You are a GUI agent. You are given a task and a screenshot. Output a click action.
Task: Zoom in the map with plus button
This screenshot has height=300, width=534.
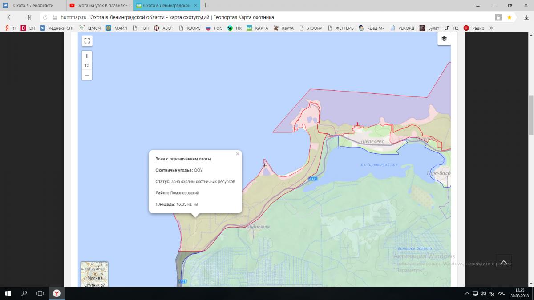click(87, 56)
